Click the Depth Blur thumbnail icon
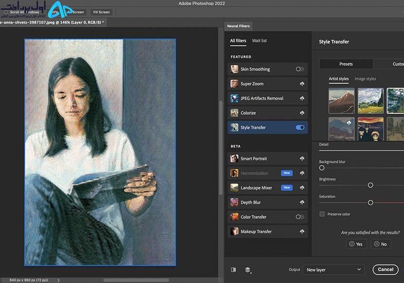The height and width of the screenshot is (283, 404). click(234, 202)
